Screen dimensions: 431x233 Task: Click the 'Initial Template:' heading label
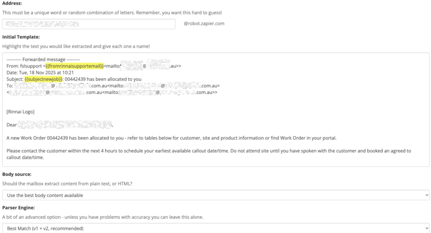[21, 37]
